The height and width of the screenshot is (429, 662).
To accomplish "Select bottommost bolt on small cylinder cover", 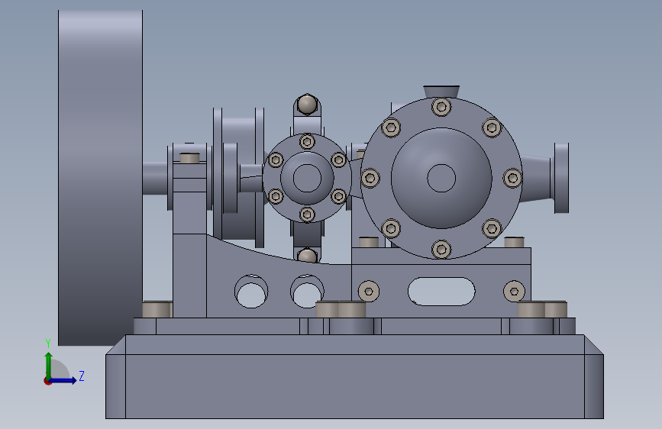I will pyautogui.click(x=307, y=214).
